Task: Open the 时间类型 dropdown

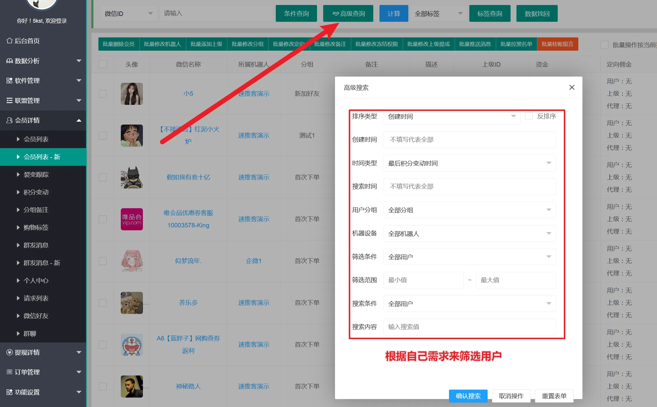Action: pyautogui.click(x=470, y=163)
